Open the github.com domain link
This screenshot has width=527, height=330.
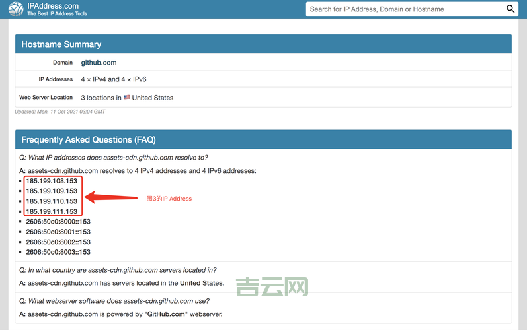click(x=99, y=63)
